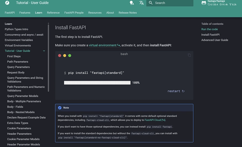
Task: Click the FastAPI logo in the header
Action: coord(7,3)
